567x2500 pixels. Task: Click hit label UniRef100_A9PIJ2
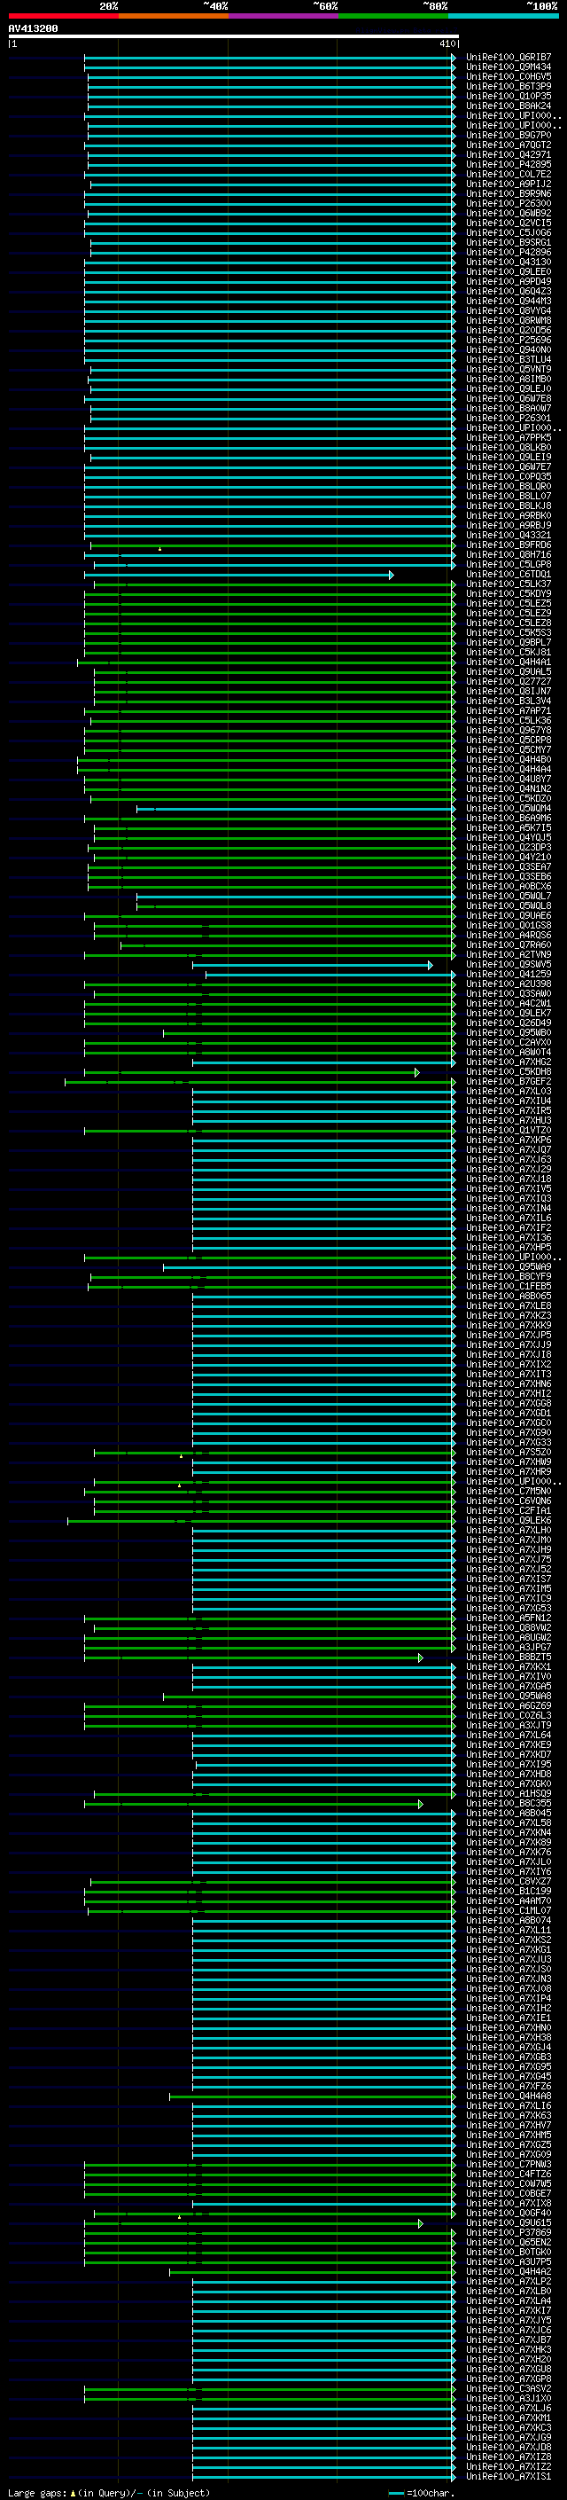click(x=509, y=184)
